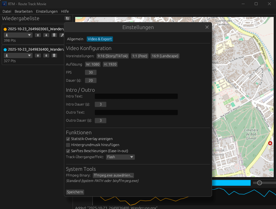
Task: Uncheck Sanftes Beschleunigen (Ease-in-out)
Action: (68, 151)
